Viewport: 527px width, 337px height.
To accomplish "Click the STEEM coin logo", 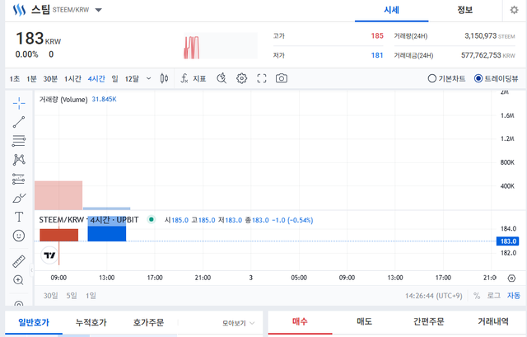I will (x=19, y=10).
